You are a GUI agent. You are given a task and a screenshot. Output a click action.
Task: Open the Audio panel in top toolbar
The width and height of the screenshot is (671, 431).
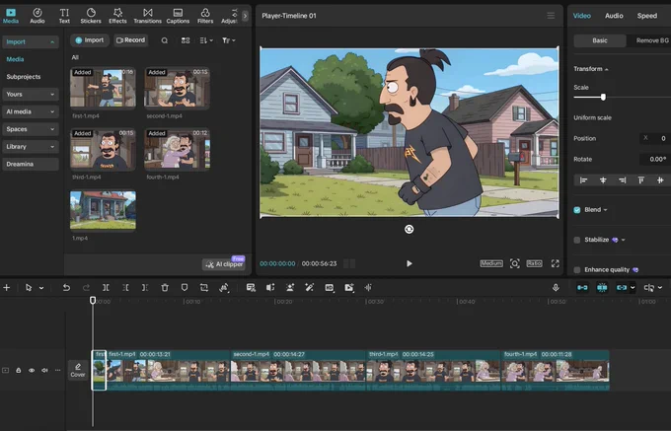[37, 16]
